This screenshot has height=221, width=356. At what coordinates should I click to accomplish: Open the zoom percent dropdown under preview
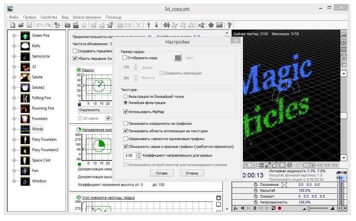click(254, 165)
